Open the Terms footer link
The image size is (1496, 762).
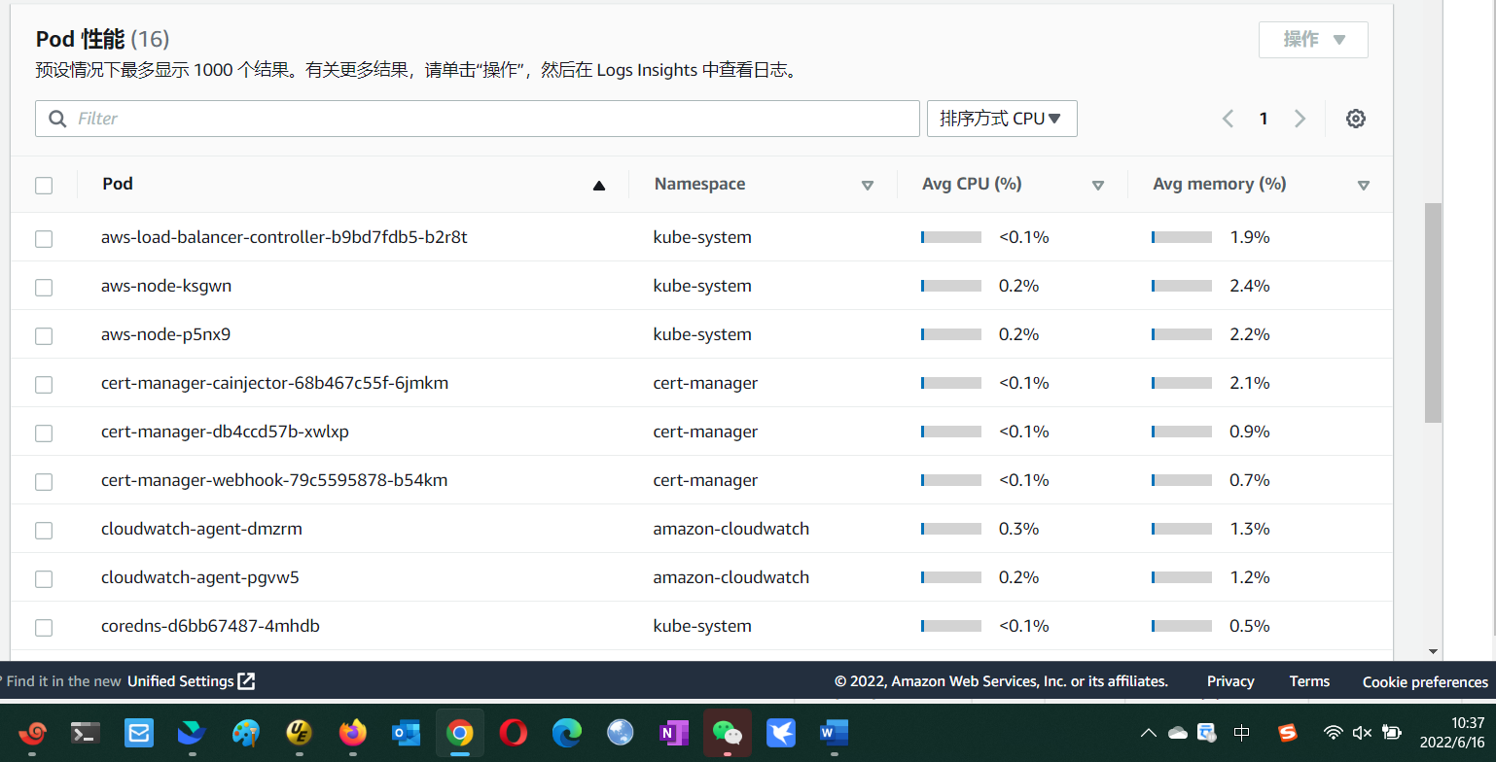(1309, 681)
